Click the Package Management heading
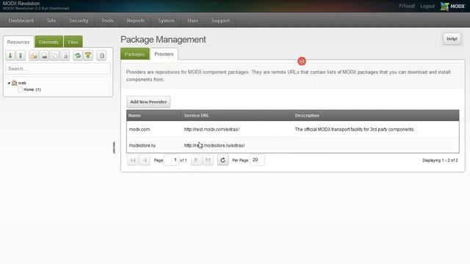The image size is (470, 264). [x=163, y=40]
